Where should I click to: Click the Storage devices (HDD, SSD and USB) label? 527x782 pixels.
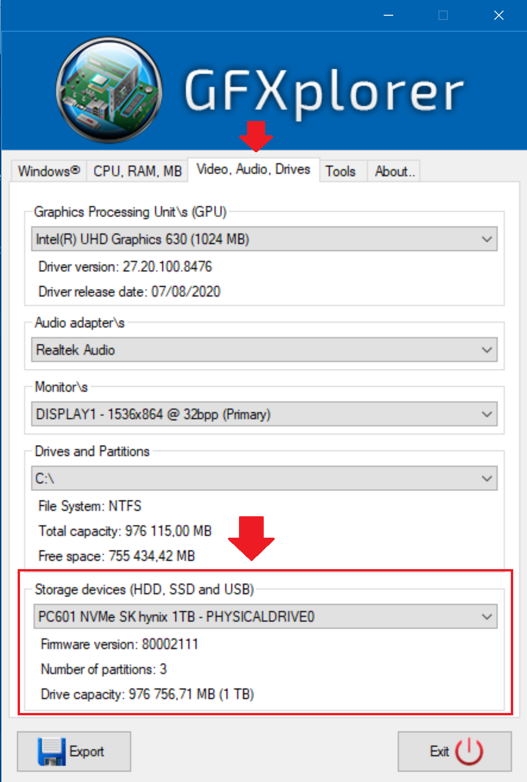click(x=145, y=590)
